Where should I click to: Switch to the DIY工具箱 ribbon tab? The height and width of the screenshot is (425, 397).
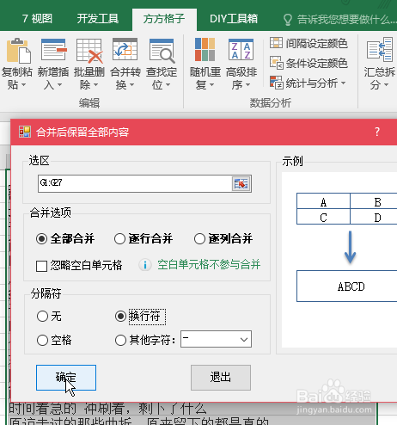pos(234,19)
